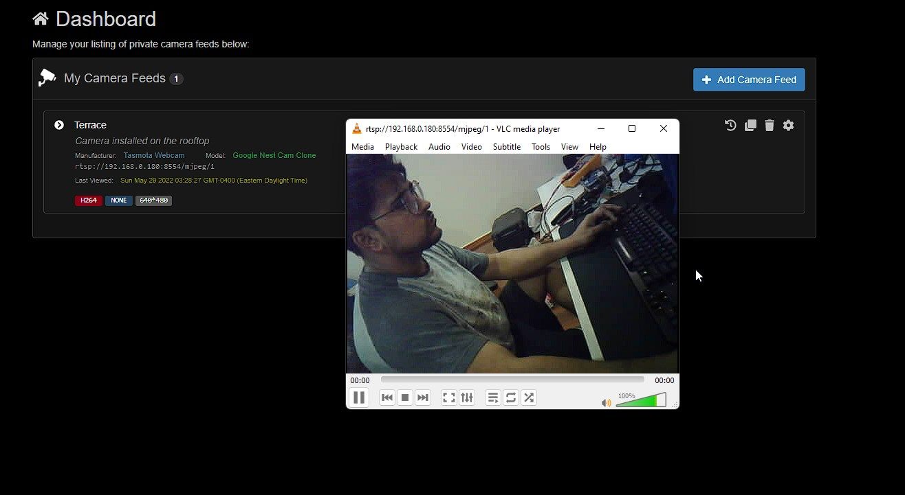Viewport: 905px width, 495px height.
Task: Open Terrace camera settings gear
Action: coord(789,125)
